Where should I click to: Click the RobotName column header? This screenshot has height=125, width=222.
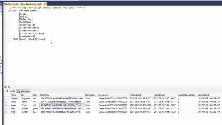(x=90, y=95)
